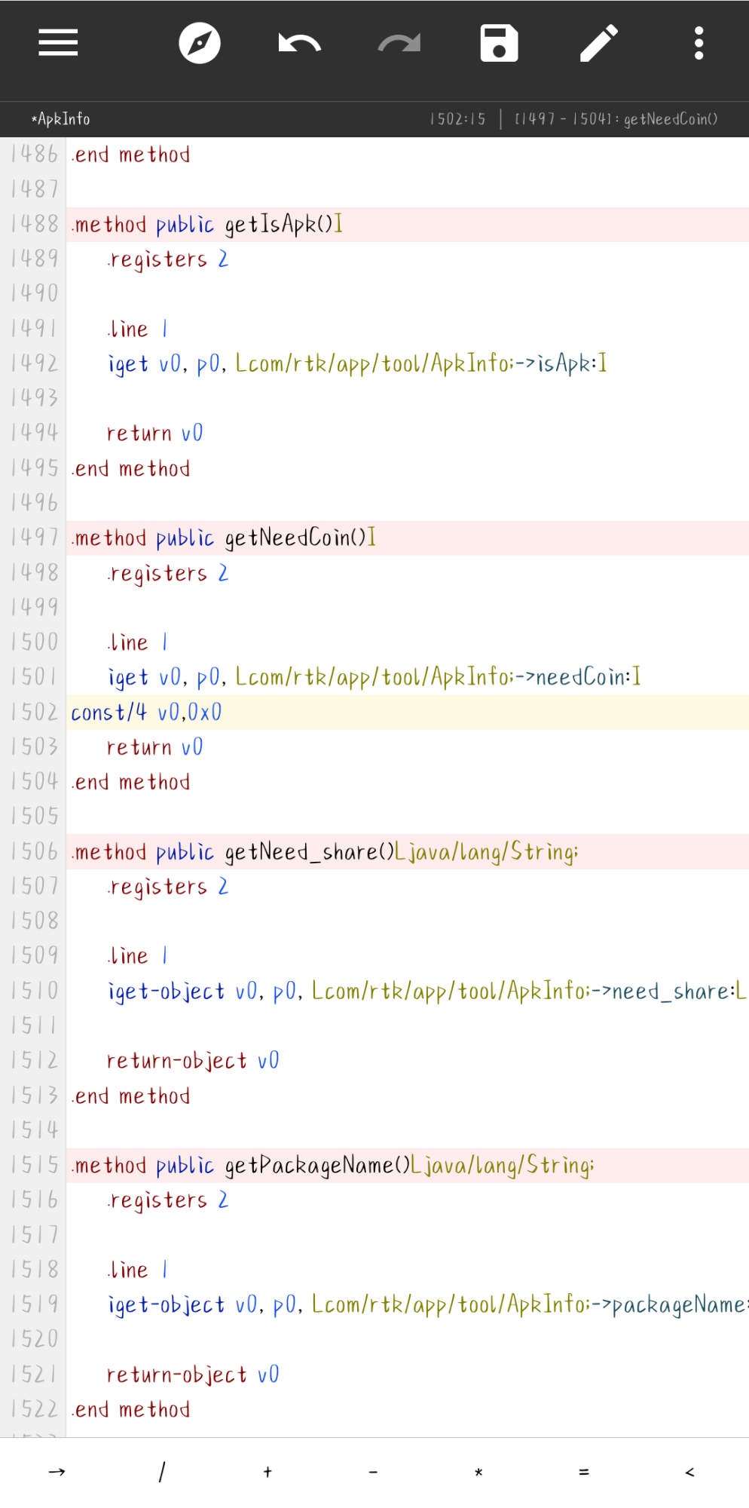Viewport: 749px width, 1508px height.
Task: Tap the pencil edit icon
Action: click(599, 43)
